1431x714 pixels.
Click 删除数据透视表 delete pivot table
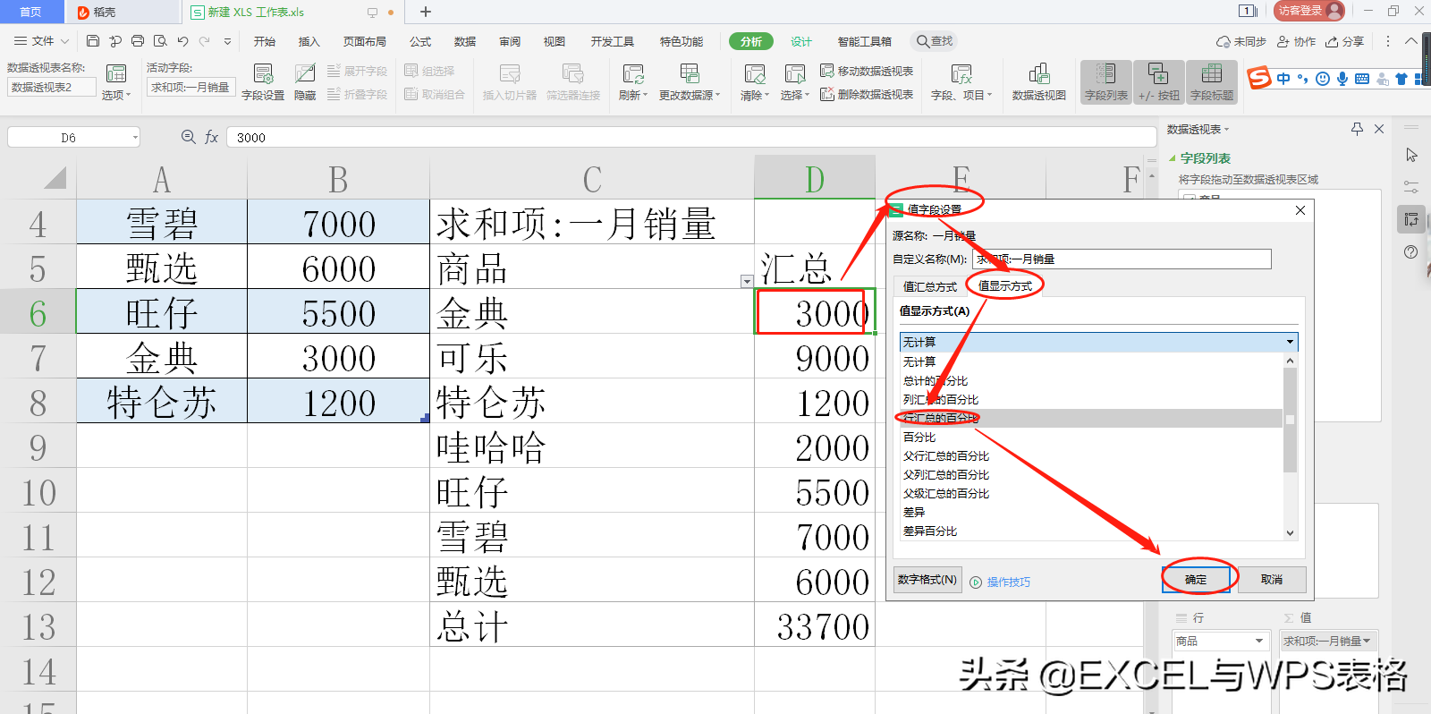867,94
